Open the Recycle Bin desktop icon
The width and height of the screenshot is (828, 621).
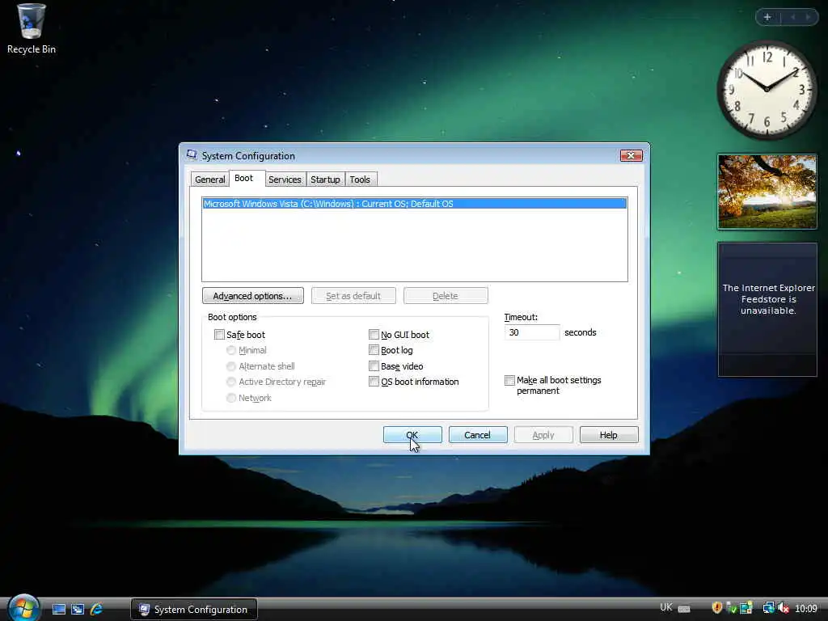coord(31,29)
